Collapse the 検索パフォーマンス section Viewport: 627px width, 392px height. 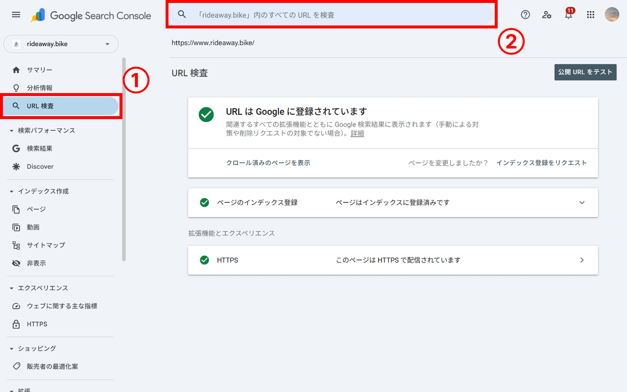[12, 130]
